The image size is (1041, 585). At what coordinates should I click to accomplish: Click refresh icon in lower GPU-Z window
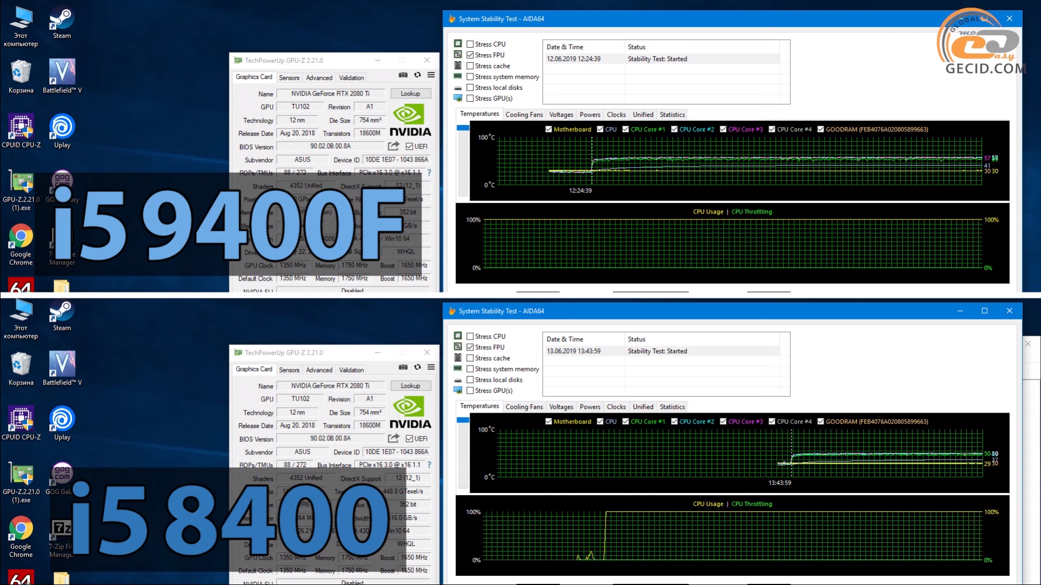(417, 367)
